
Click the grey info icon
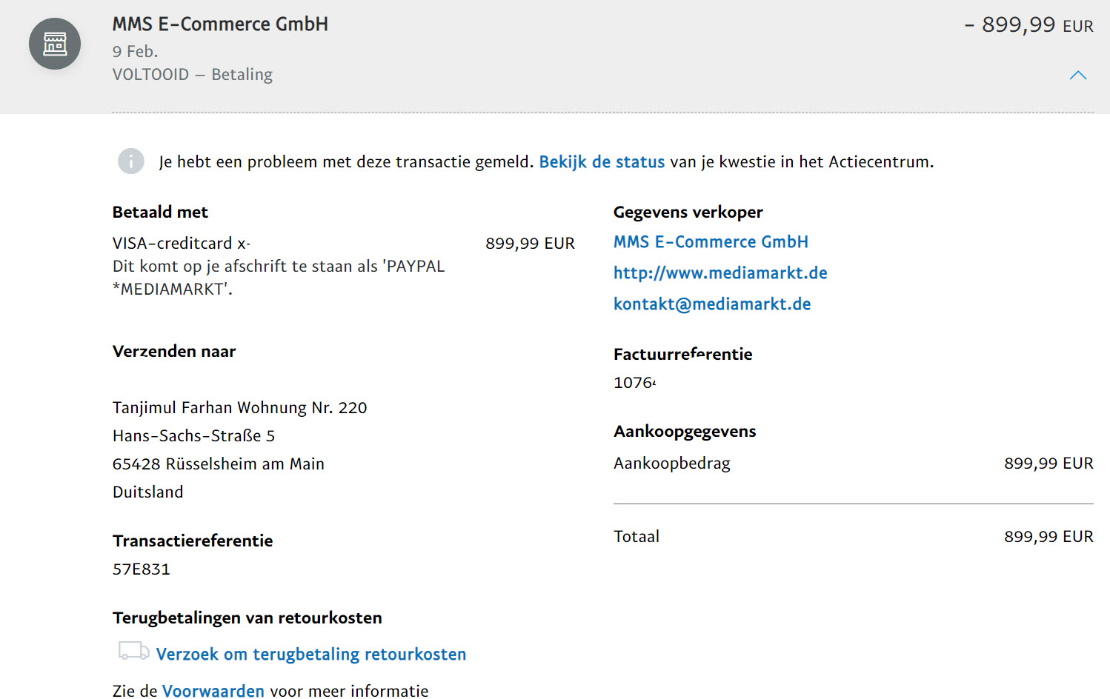(131, 161)
